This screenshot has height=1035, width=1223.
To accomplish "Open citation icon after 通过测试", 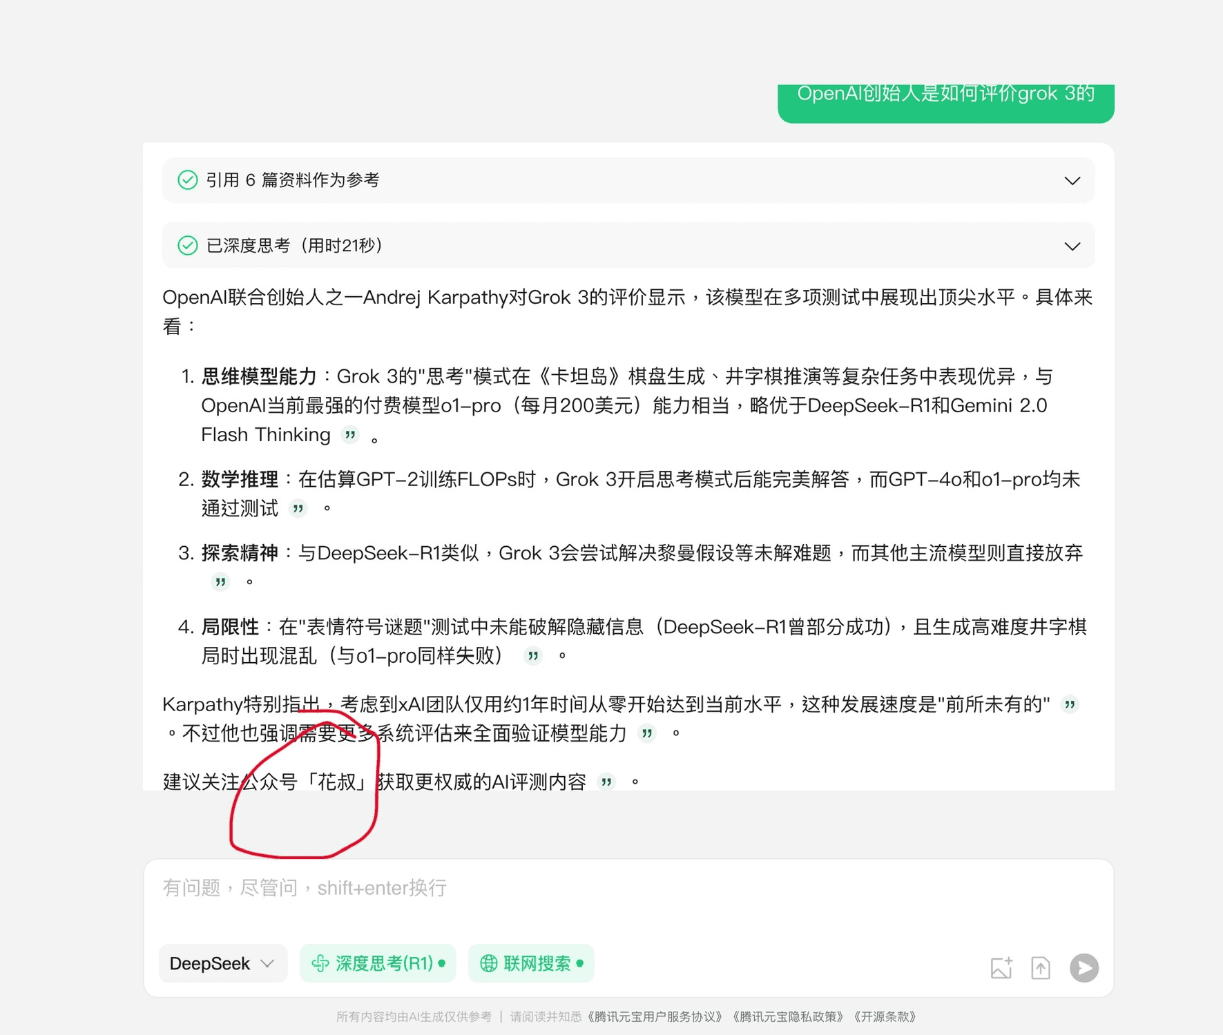I will (298, 508).
